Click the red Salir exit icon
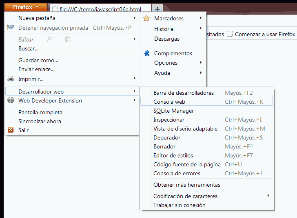This screenshot has height=218, width=297. point(11,130)
